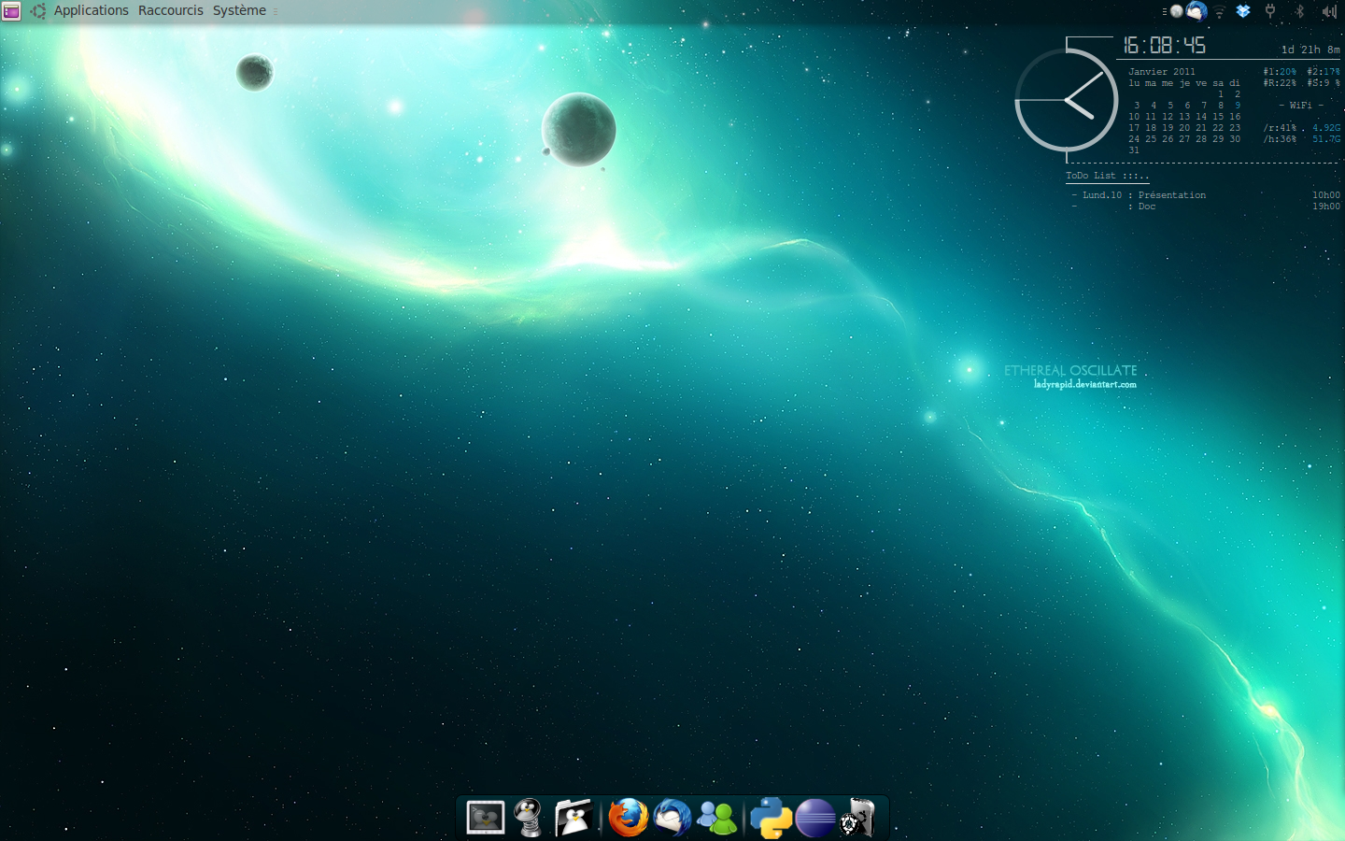Image resolution: width=1345 pixels, height=841 pixels.
Task: Click the '- WiFi -' label in the widget
Action: 1301,106
